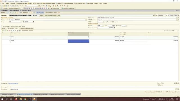
Task: Open the Правка menu
Action: coord(7,3)
